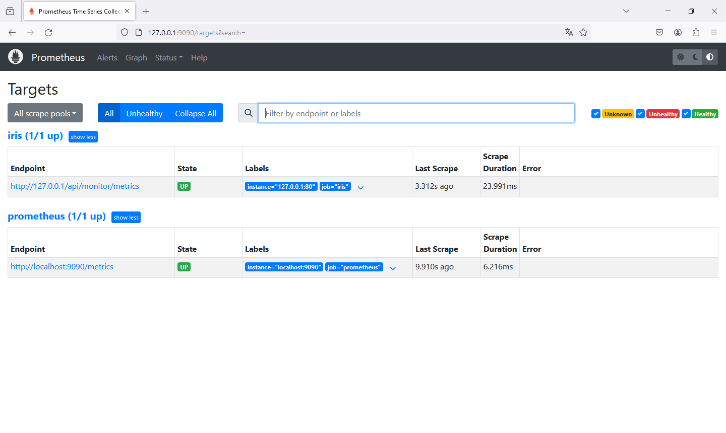
Task: Click the Healthy green badge
Action: coord(705,114)
